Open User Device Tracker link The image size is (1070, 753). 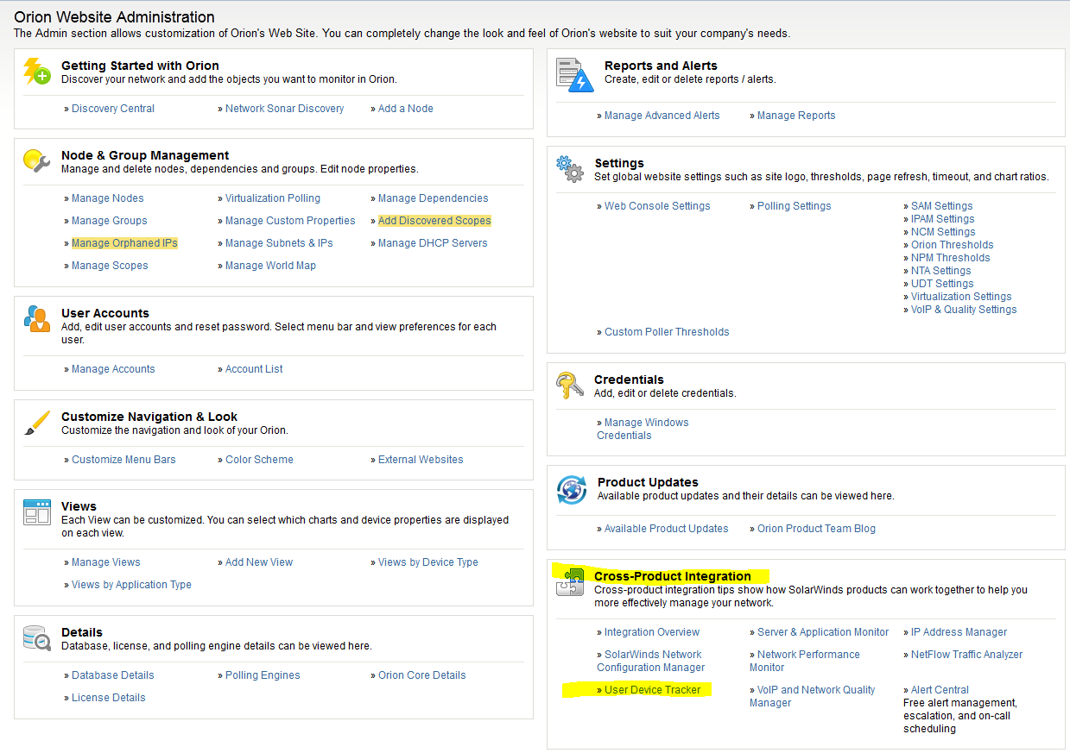click(x=653, y=690)
